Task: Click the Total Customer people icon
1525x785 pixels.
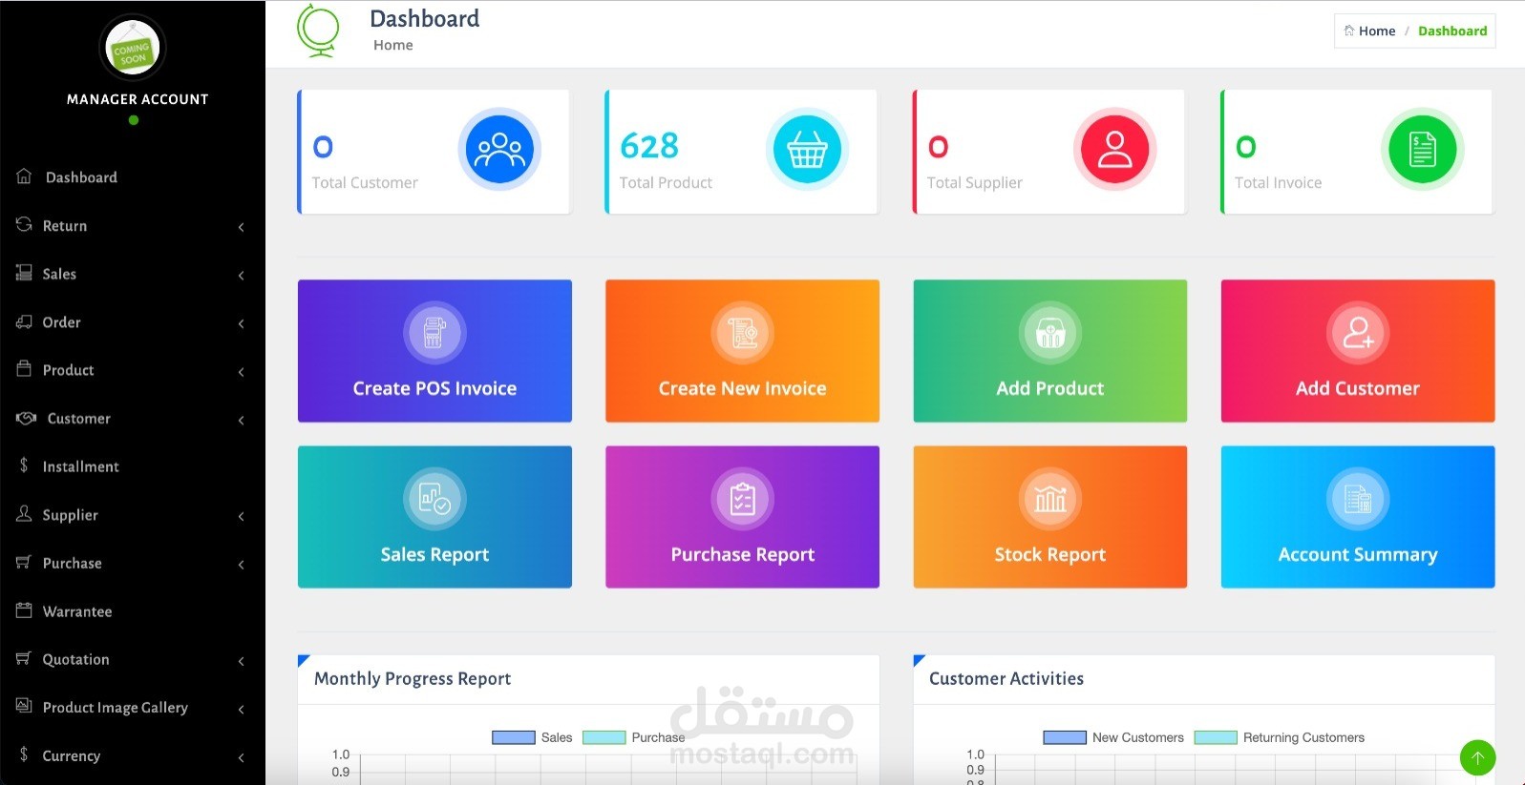Action: (x=499, y=150)
